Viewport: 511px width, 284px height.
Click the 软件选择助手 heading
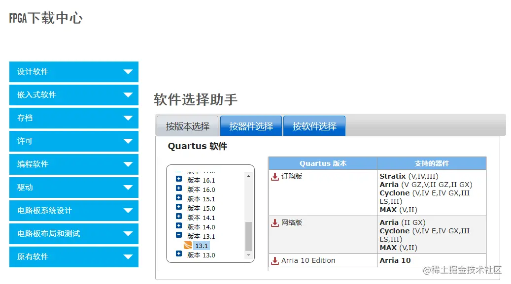click(x=196, y=99)
